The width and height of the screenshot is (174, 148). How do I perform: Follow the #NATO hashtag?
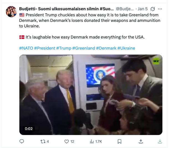pos(26,48)
